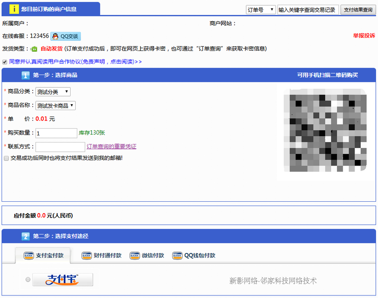Switch to the 支付宝付款 tab
The height and width of the screenshot is (298, 378).
pyautogui.click(x=43, y=255)
